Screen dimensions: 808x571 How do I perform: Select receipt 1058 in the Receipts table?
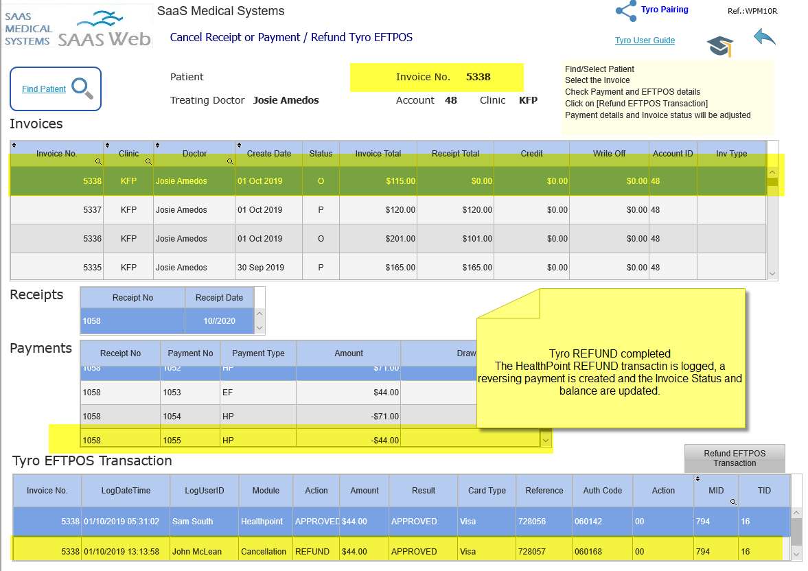168,321
